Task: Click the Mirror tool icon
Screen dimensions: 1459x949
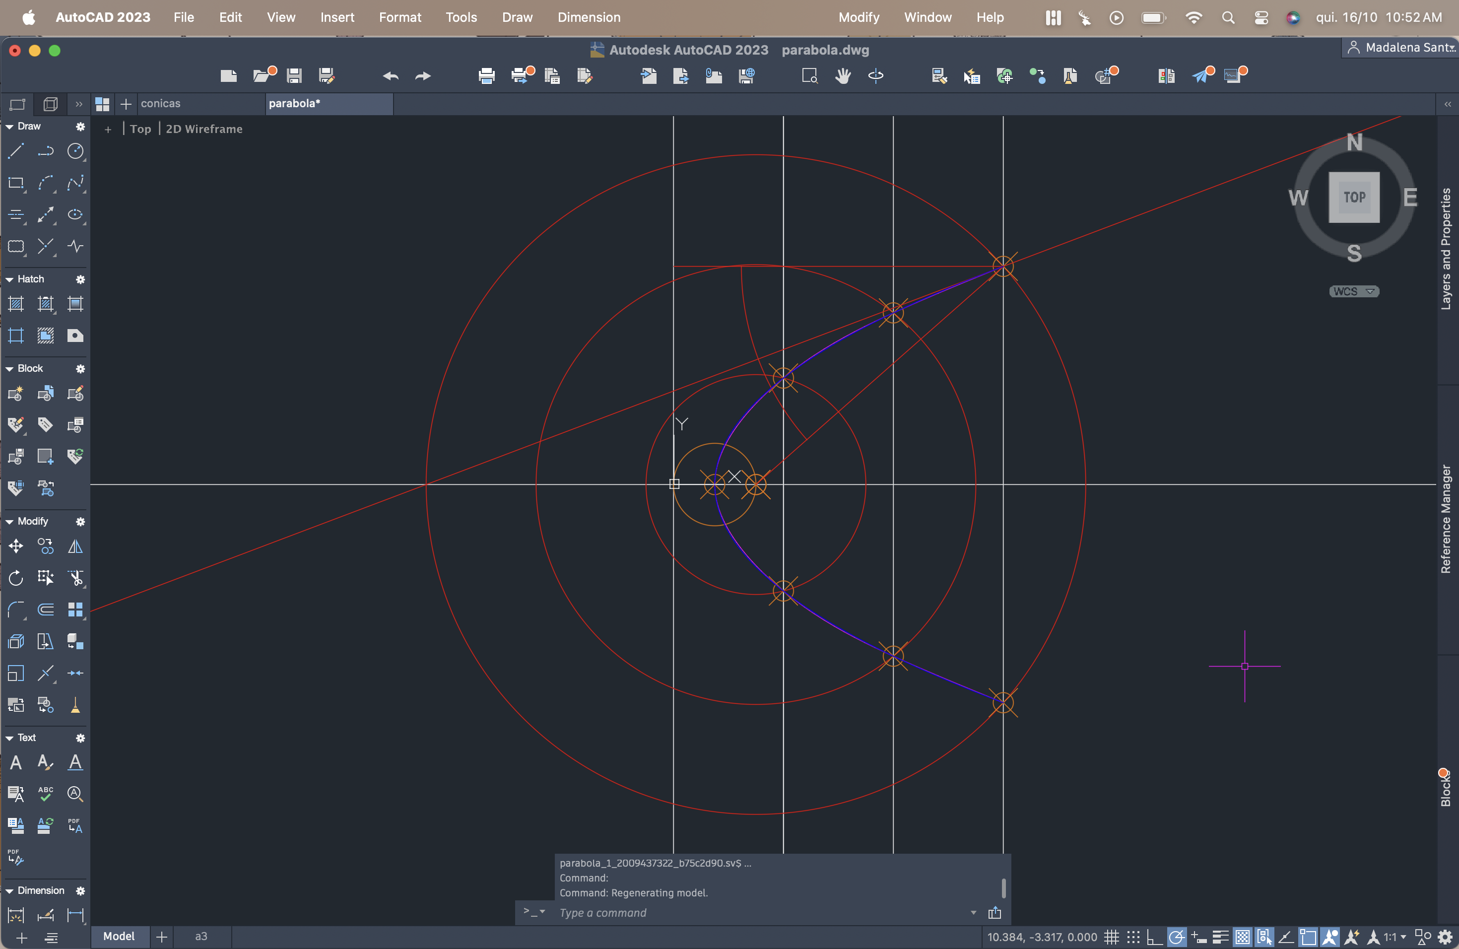Action: pyautogui.click(x=75, y=546)
